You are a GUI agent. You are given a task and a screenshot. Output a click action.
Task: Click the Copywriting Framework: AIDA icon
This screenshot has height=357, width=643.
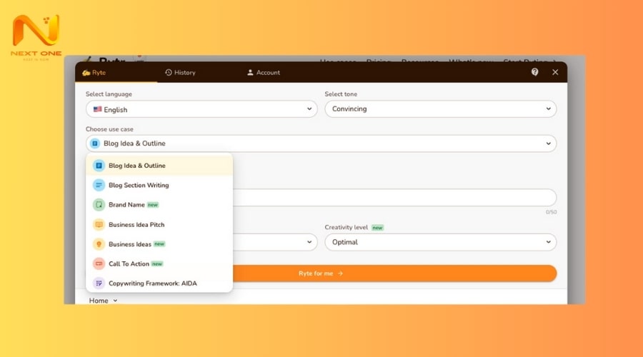tap(99, 283)
